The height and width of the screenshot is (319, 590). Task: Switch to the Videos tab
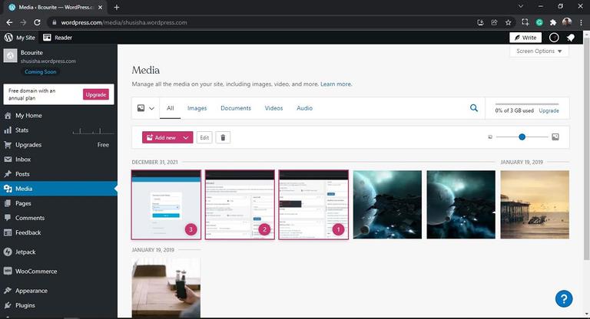[273, 108]
